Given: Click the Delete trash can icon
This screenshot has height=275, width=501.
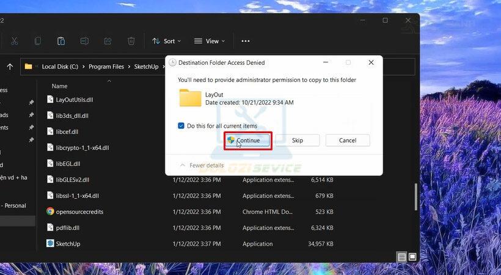Looking at the screenshot, I should (x=131, y=41).
